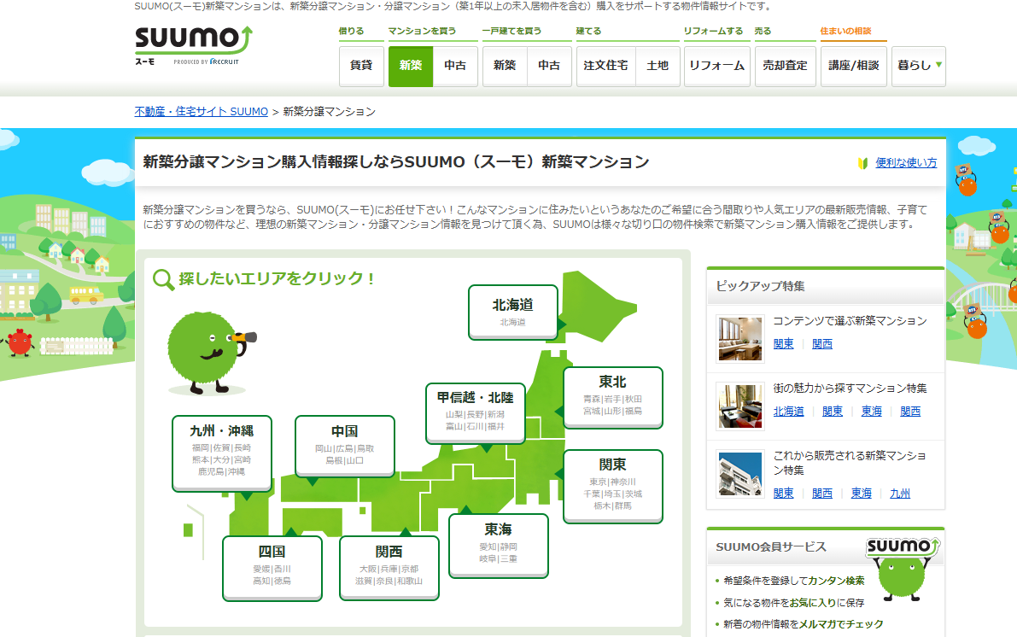
Task: Open 関西 link under 街の魅力から探す
Action: pos(910,412)
